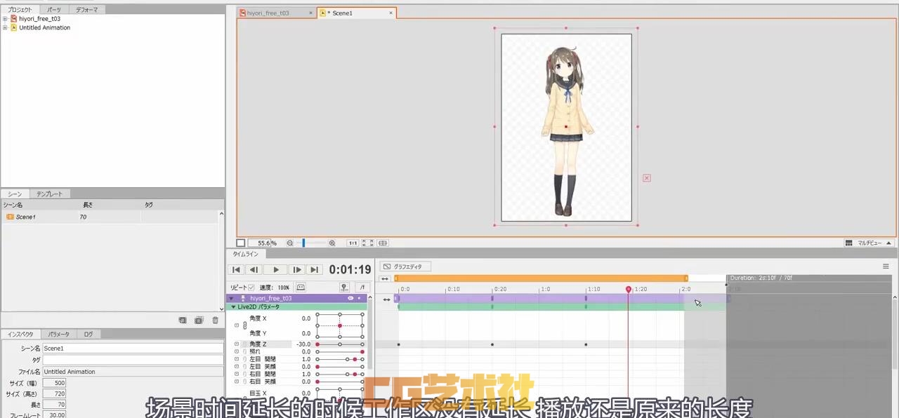Play the animation
This screenshot has width=899, height=418.
(x=276, y=270)
